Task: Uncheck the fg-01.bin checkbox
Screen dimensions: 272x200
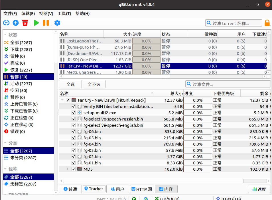Action: point(74,163)
